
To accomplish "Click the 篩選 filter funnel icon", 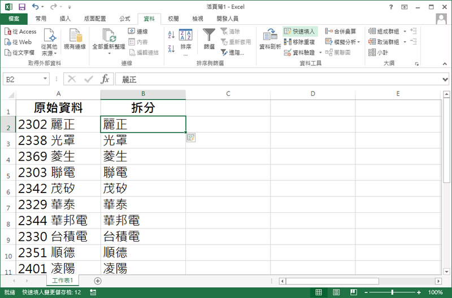I will coord(209,40).
